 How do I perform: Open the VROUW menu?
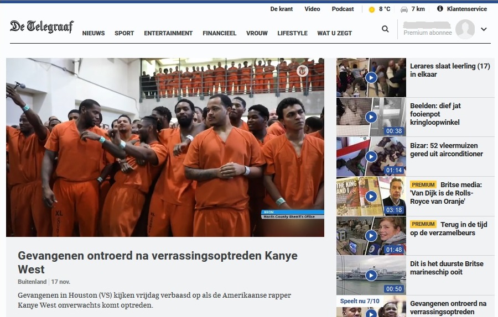(257, 33)
